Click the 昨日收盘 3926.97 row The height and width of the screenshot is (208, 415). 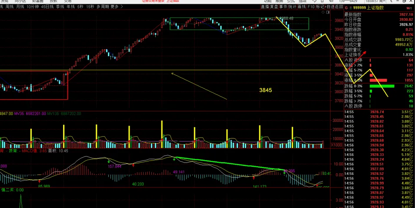379,25
